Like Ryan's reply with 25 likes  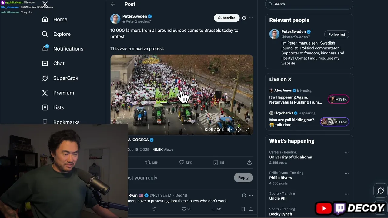[x=184, y=209]
